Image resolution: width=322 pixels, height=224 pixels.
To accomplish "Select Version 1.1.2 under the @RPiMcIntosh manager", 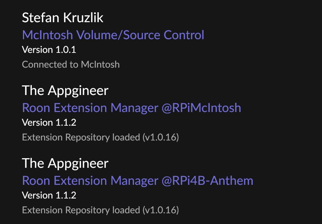I will 49,122.
